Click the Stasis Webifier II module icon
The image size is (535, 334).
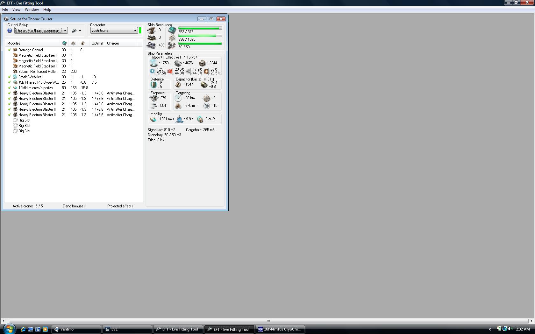pyautogui.click(x=15, y=77)
